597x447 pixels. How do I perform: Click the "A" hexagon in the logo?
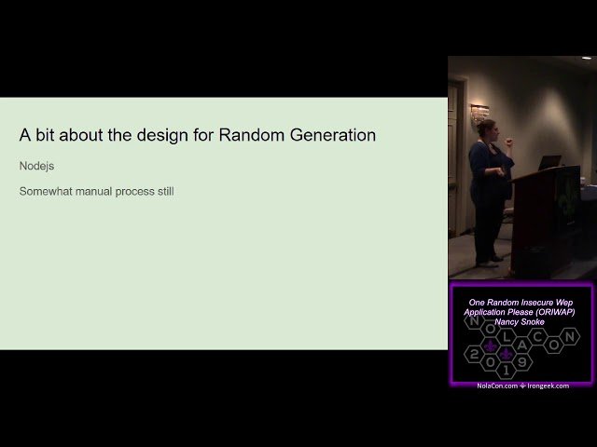(521, 344)
